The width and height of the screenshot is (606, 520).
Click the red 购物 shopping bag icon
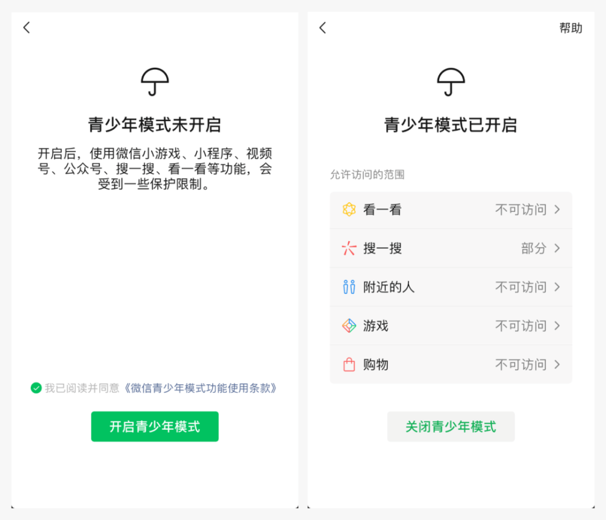tap(349, 364)
